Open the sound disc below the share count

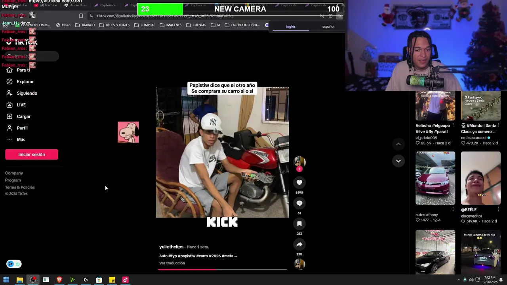(x=299, y=264)
